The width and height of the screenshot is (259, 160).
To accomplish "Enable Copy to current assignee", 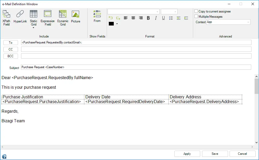I will [196, 11].
